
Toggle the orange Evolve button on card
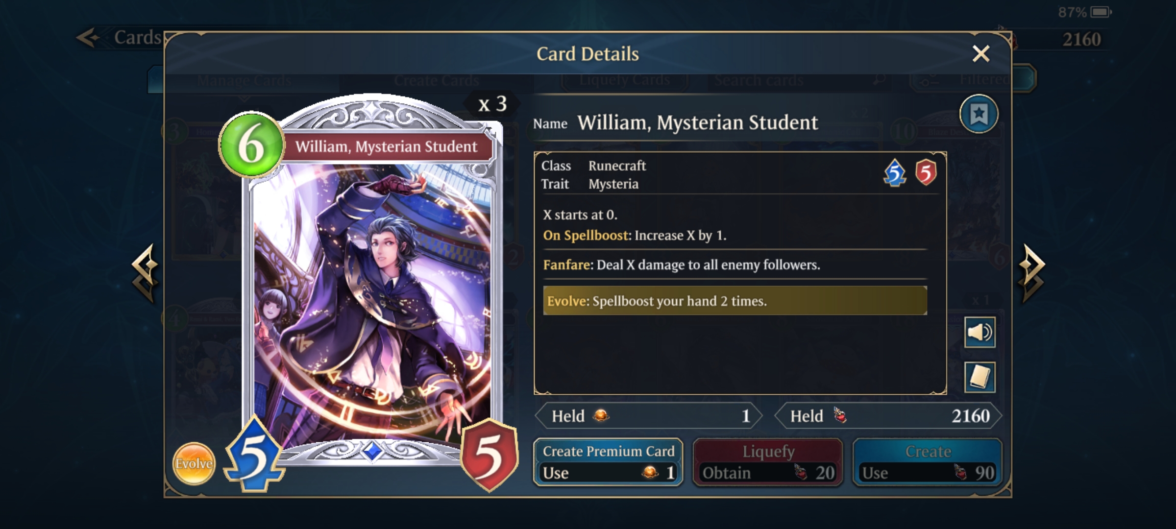[194, 463]
